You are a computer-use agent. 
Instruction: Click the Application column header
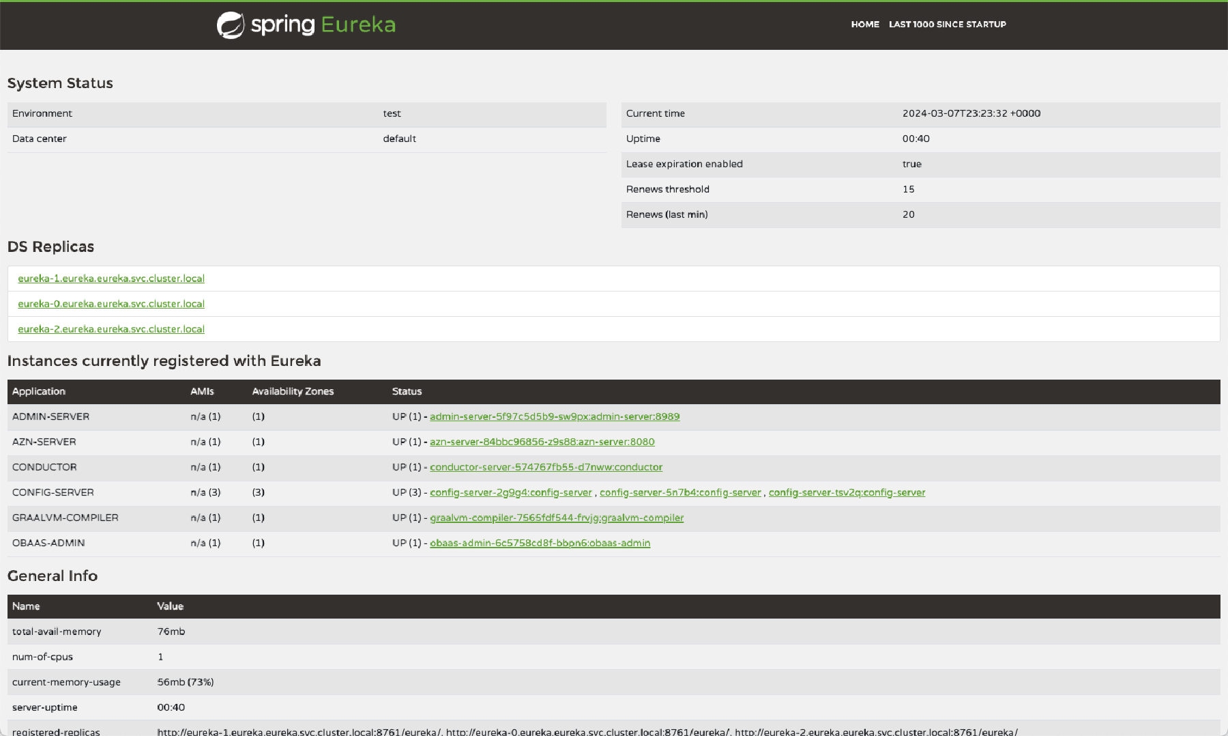click(x=38, y=391)
